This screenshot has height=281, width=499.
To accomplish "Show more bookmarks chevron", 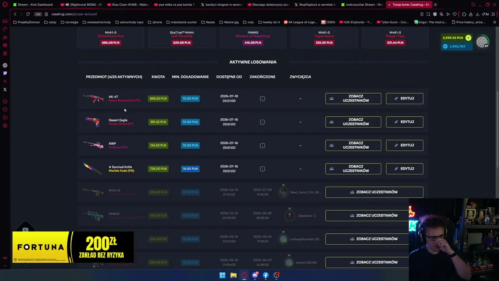I will 495,22.
